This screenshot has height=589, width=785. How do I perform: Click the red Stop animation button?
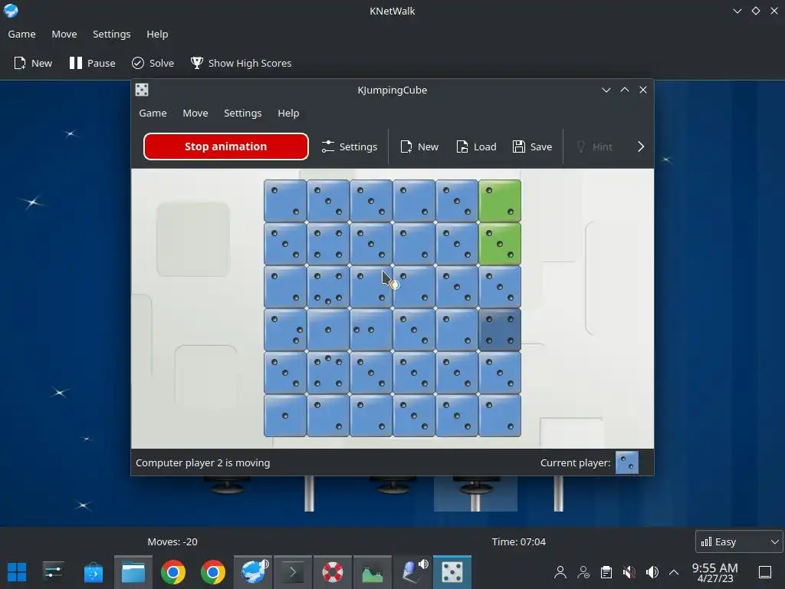[226, 146]
